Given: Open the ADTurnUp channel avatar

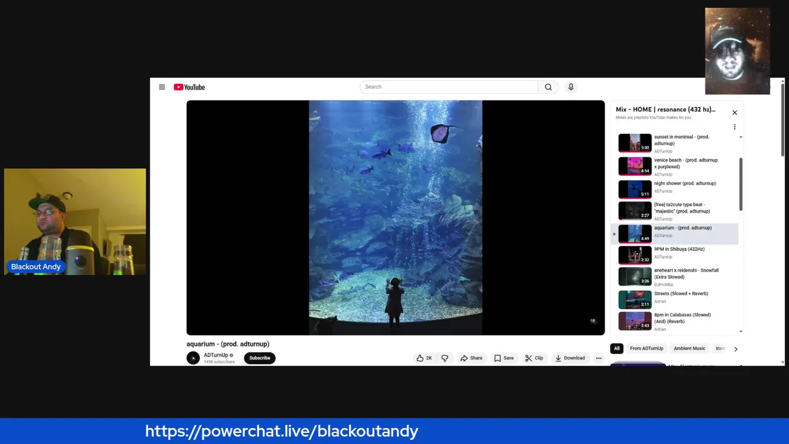Looking at the screenshot, I should tap(193, 358).
